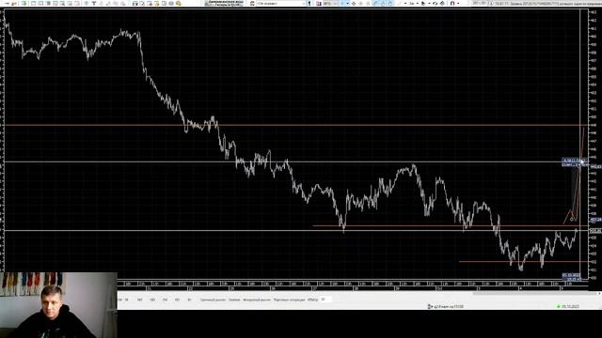Click the green connection indicator in status bar
Image resolution: width=602 pixels, height=338 pixels.
pyautogui.click(x=559, y=306)
